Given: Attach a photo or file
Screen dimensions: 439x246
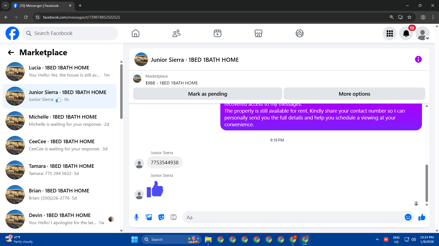Looking at the screenshot, I should click(x=149, y=217).
